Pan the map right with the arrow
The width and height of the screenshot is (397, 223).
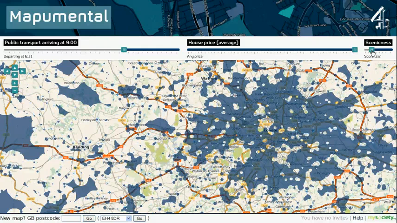click(22, 72)
